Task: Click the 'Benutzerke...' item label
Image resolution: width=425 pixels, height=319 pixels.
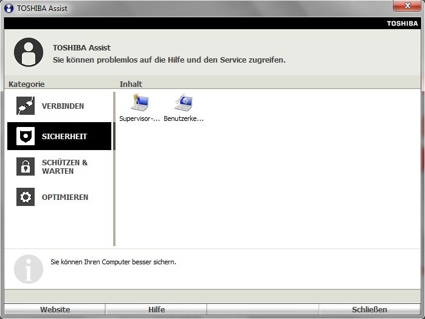Action: [x=184, y=119]
